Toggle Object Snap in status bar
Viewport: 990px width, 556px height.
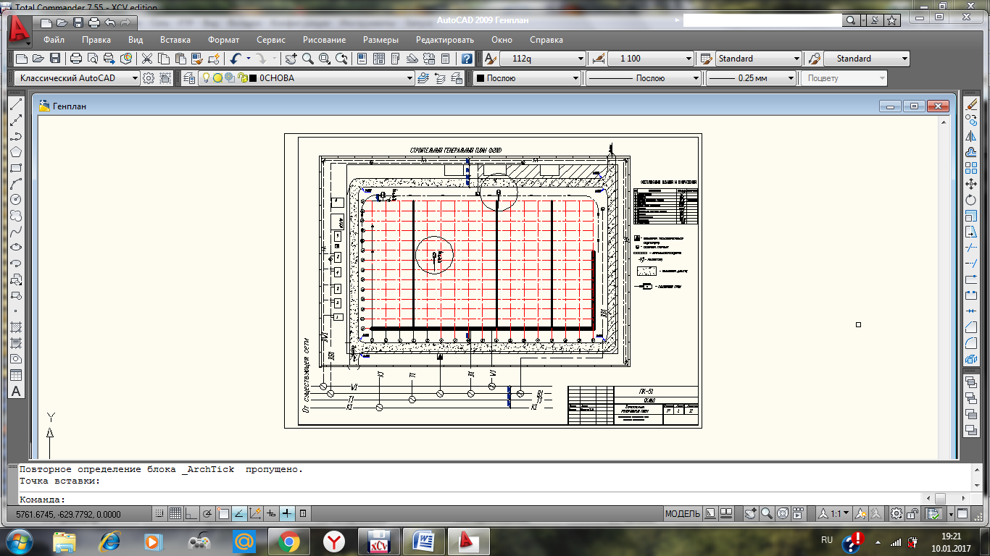(223, 513)
